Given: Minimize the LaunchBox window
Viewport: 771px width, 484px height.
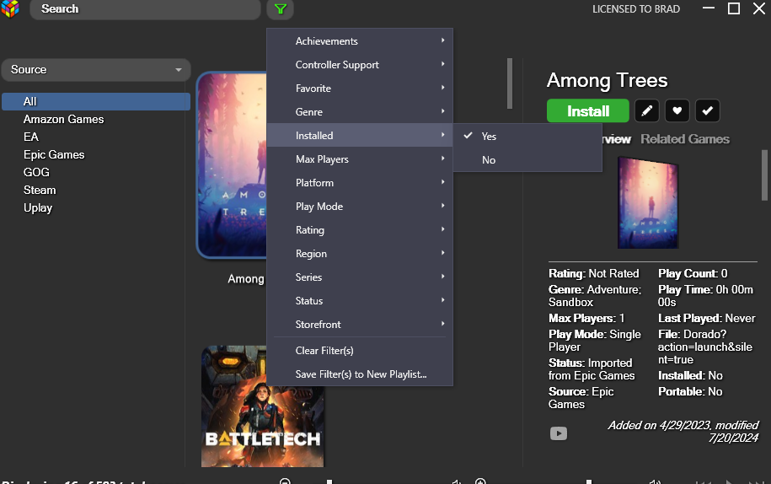Looking at the screenshot, I should click(x=709, y=8).
